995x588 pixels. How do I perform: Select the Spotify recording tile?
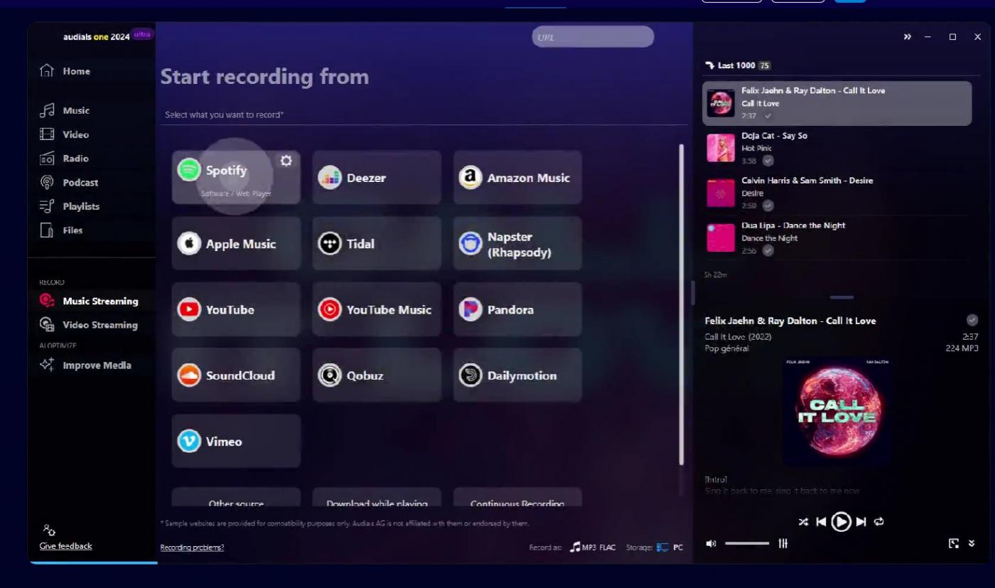pyautogui.click(x=236, y=177)
